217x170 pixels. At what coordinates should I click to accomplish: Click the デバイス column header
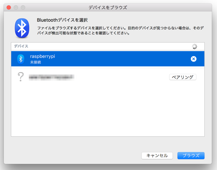[21, 46]
